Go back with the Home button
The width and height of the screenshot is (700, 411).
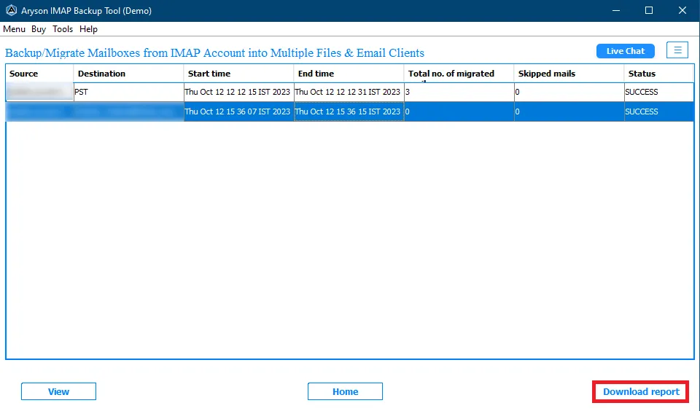pos(345,391)
